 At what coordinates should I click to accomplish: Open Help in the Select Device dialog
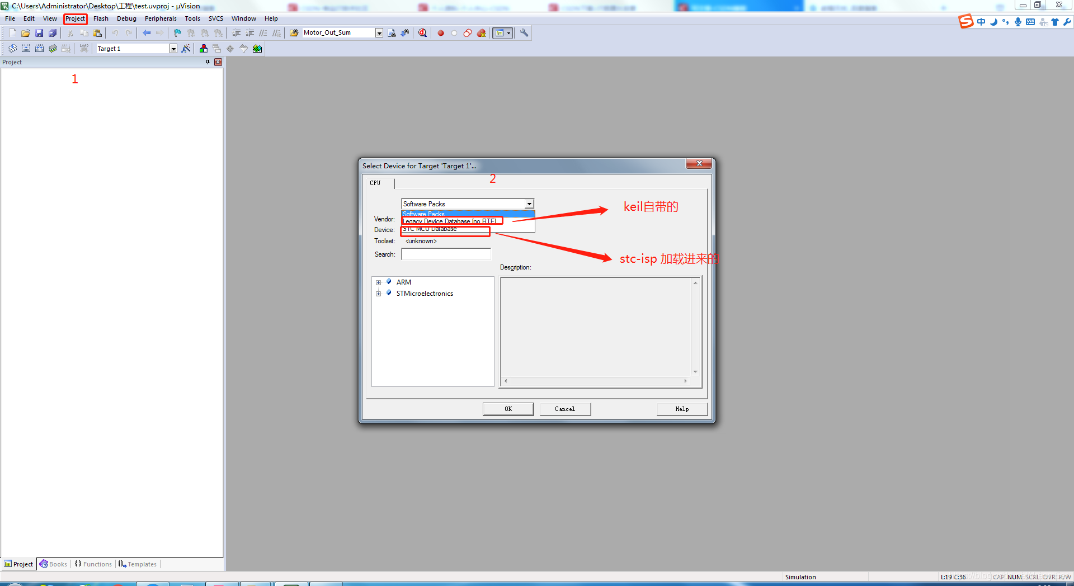click(682, 409)
